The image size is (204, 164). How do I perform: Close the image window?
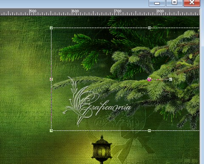coord(192,3)
